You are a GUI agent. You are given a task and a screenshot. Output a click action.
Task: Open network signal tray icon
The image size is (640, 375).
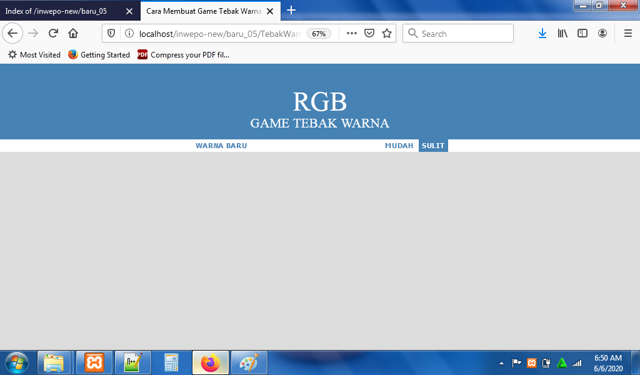click(577, 362)
